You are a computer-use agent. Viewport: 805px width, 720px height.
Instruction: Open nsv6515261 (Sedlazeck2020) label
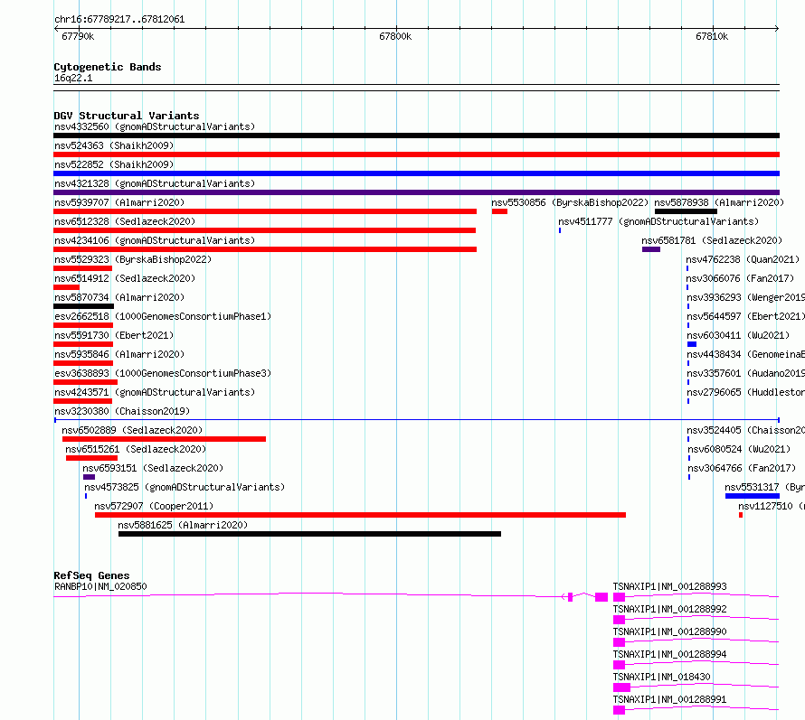136,449
